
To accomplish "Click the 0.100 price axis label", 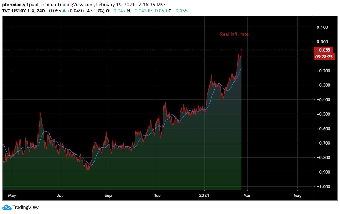I will (x=322, y=27).
